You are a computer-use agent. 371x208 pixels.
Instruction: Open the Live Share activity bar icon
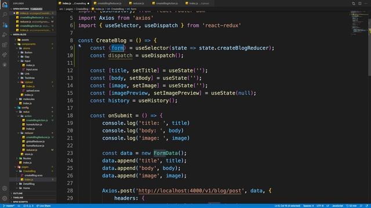click(x=5, y=55)
